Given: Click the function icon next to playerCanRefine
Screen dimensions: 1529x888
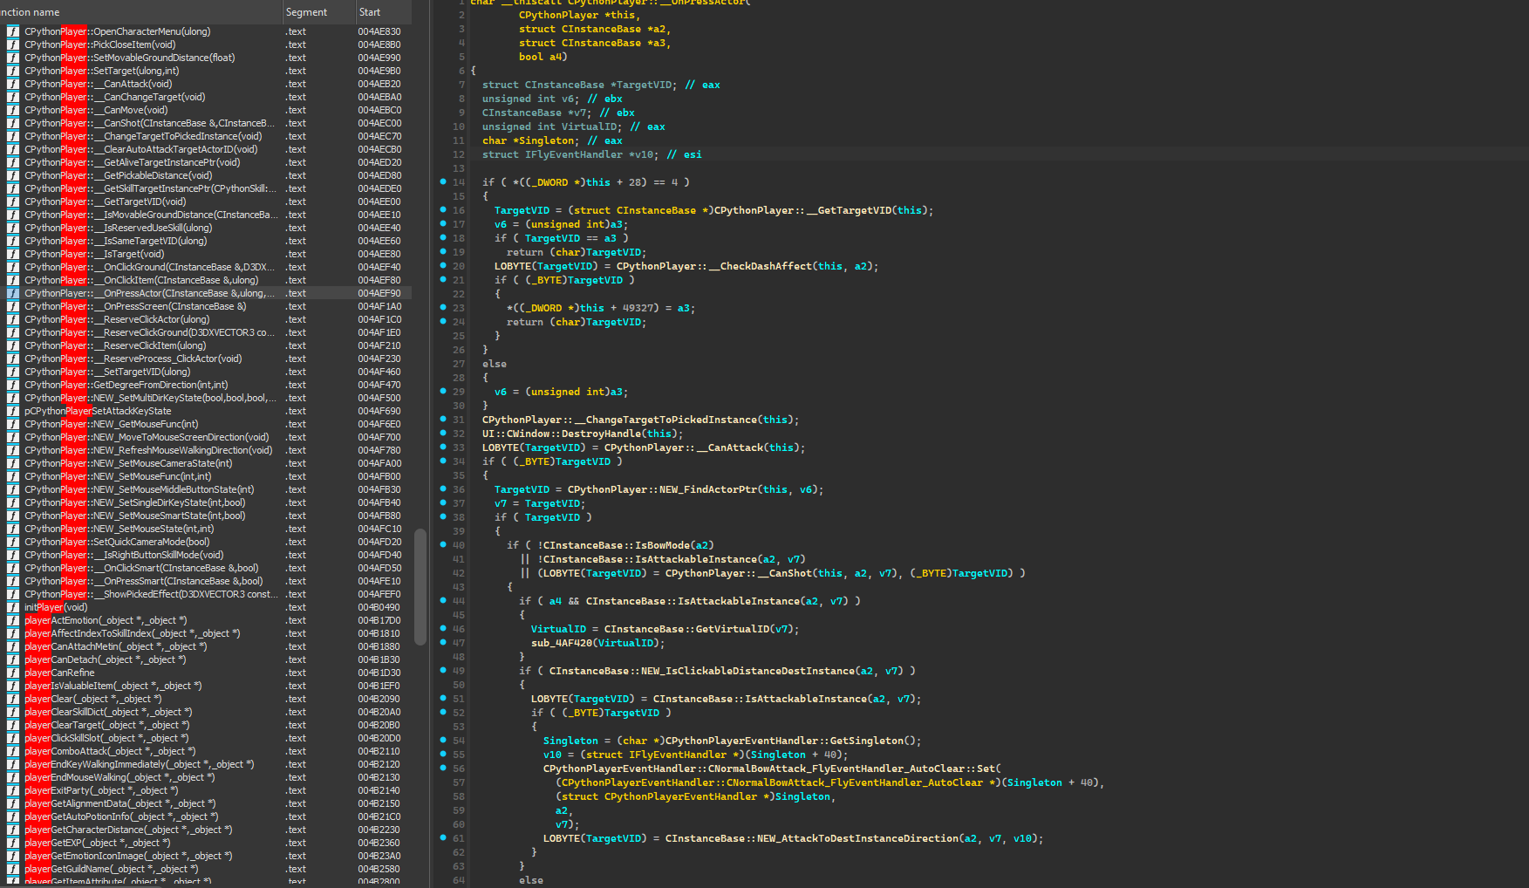Looking at the screenshot, I should [x=13, y=673].
